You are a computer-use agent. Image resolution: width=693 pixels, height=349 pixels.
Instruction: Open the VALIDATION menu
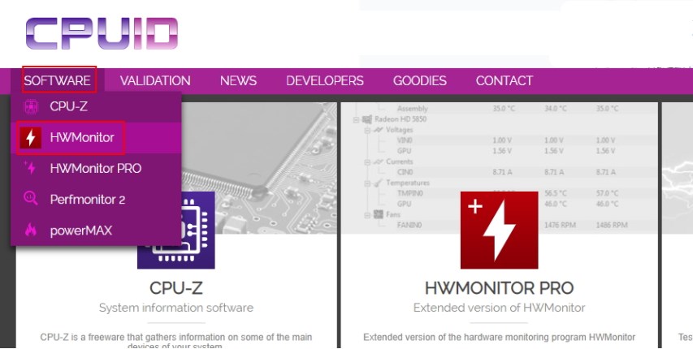point(155,80)
